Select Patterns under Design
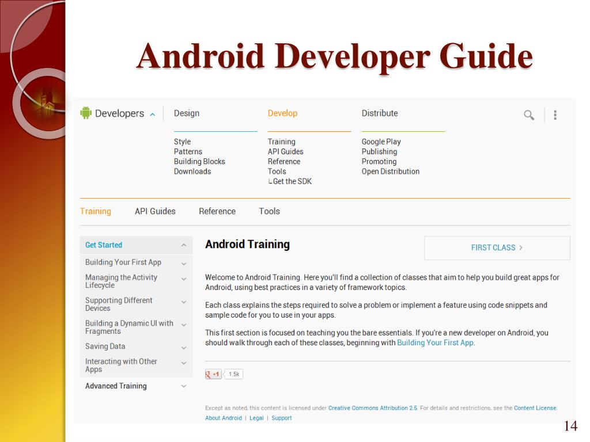 tap(188, 151)
